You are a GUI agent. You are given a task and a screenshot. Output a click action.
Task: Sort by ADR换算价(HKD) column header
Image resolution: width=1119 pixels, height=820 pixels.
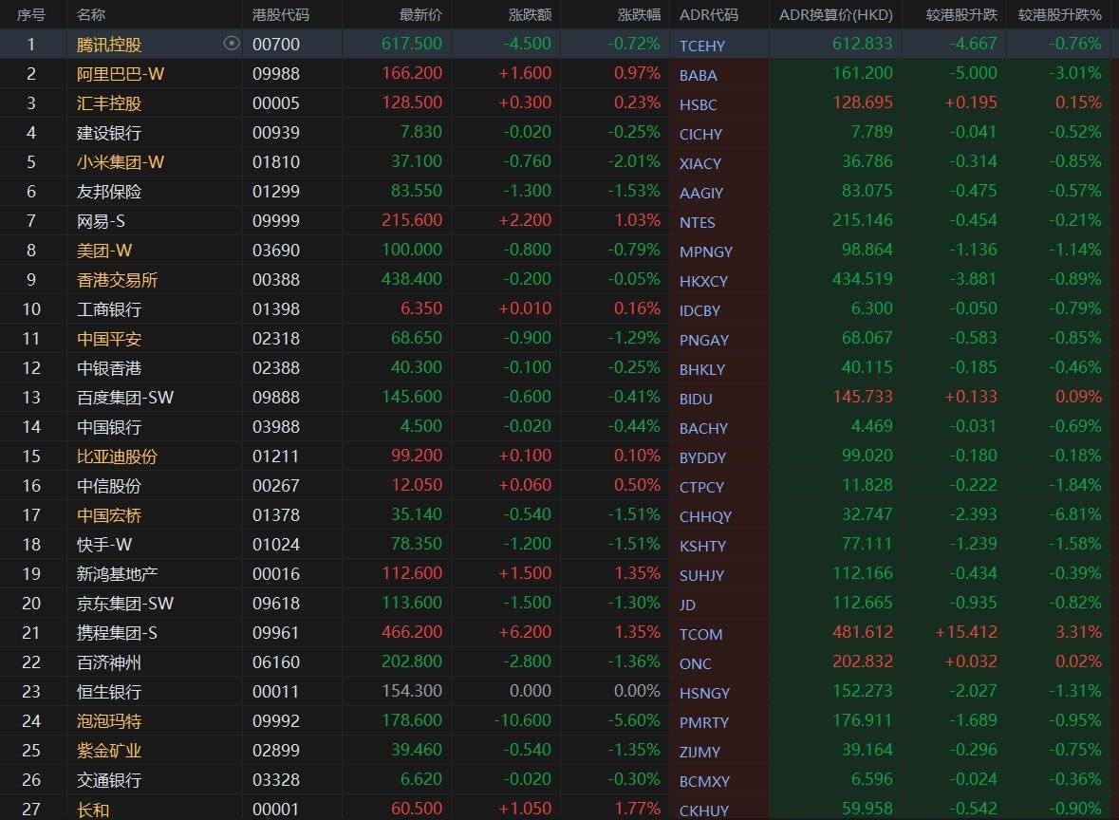pos(835,15)
